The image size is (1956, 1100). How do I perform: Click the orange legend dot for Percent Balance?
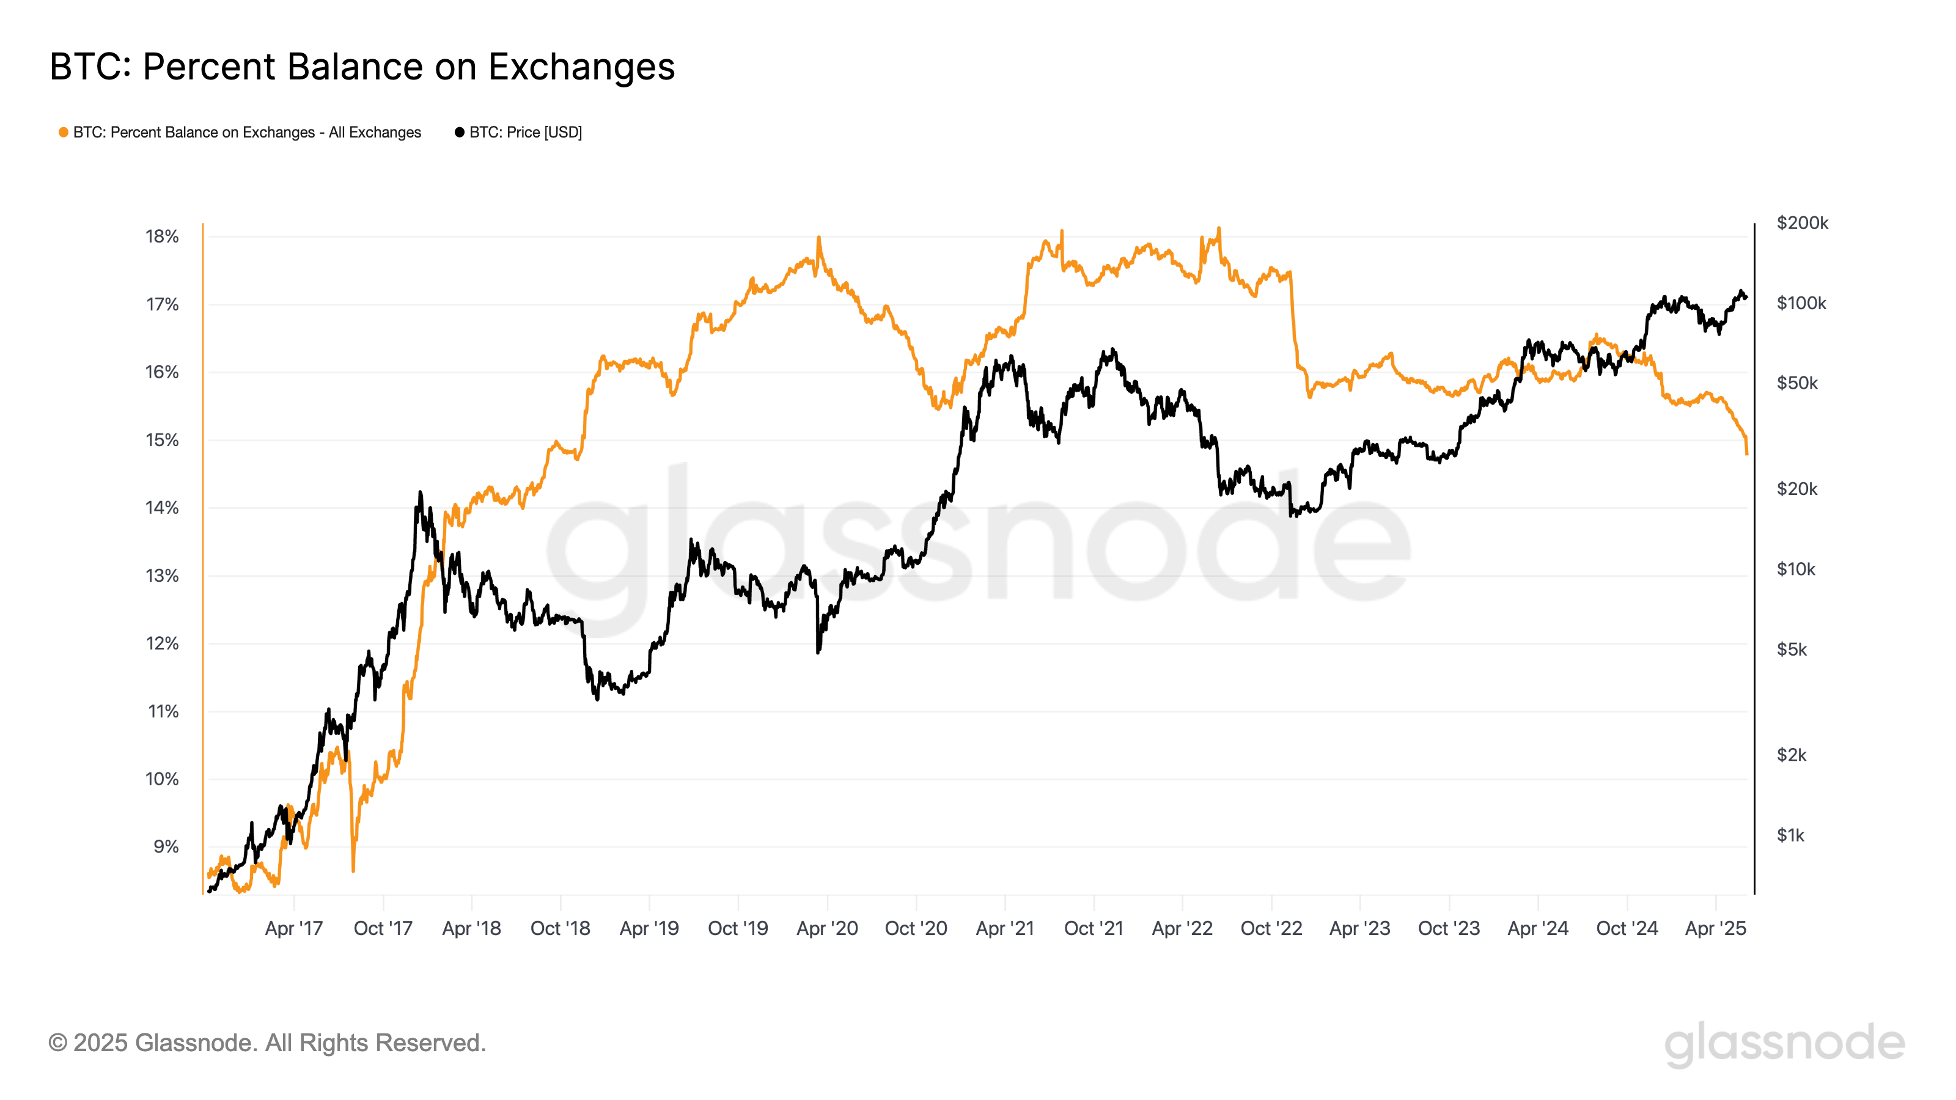[x=64, y=133]
